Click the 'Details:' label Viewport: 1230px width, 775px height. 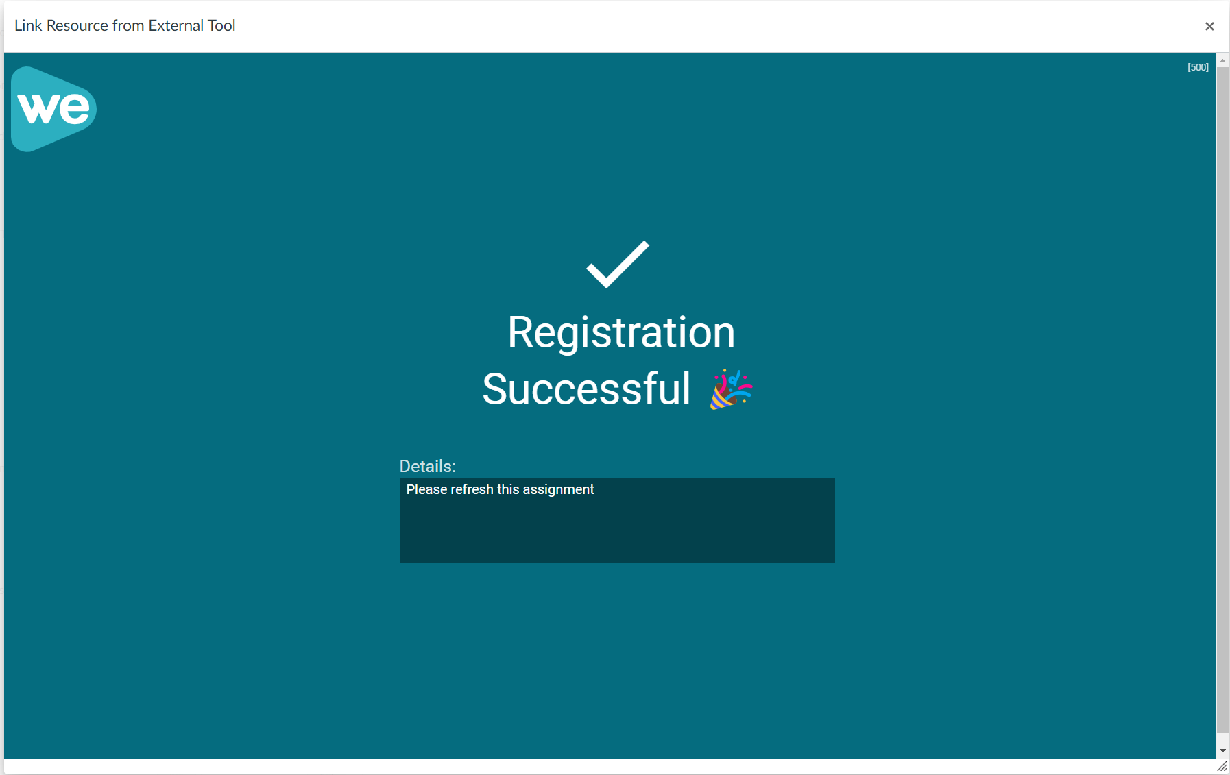coord(427,466)
